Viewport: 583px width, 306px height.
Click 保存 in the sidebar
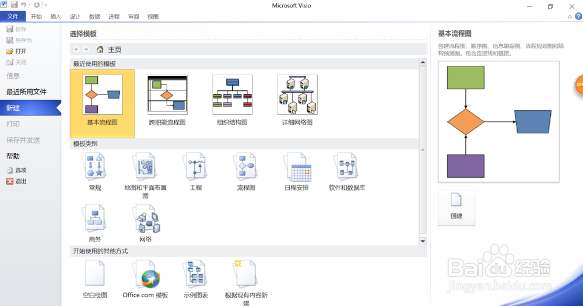click(x=16, y=29)
